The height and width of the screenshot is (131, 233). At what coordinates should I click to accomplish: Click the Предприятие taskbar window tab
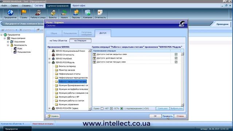[17, 129]
